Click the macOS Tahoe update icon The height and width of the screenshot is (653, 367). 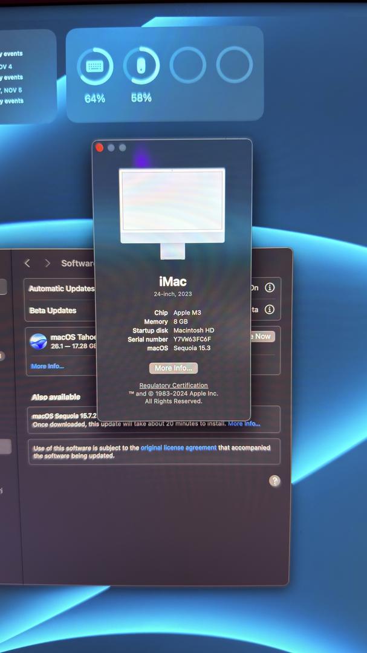(39, 342)
